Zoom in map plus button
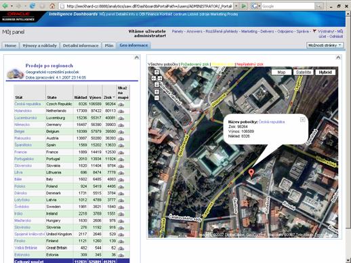This screenshot has height=263, width=351. coord(157,92)
